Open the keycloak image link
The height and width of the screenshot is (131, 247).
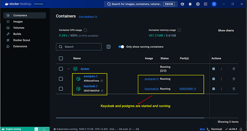pos(152,89)
